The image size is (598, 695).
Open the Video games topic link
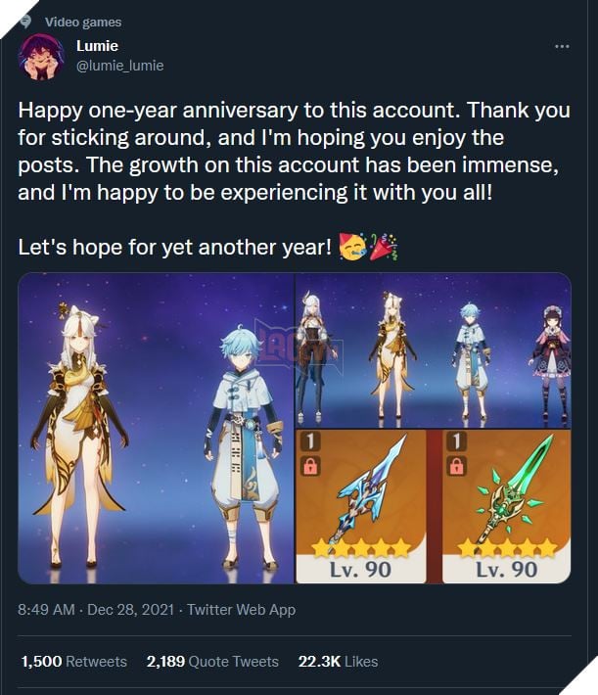[x=83, y=22]
